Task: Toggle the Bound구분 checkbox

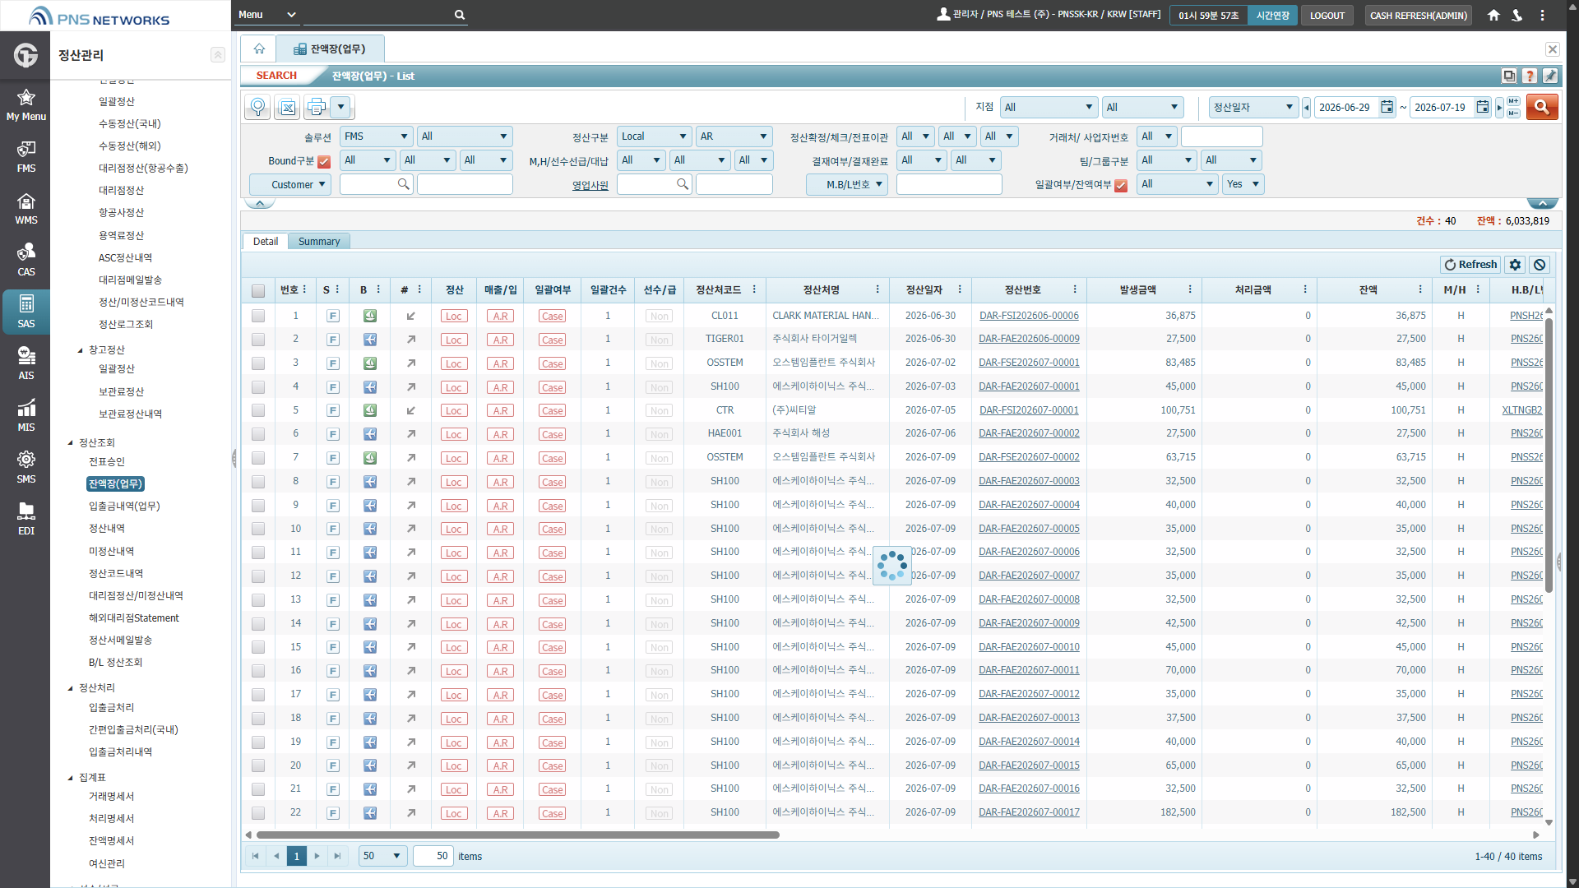Action: (x=324, y=161)
